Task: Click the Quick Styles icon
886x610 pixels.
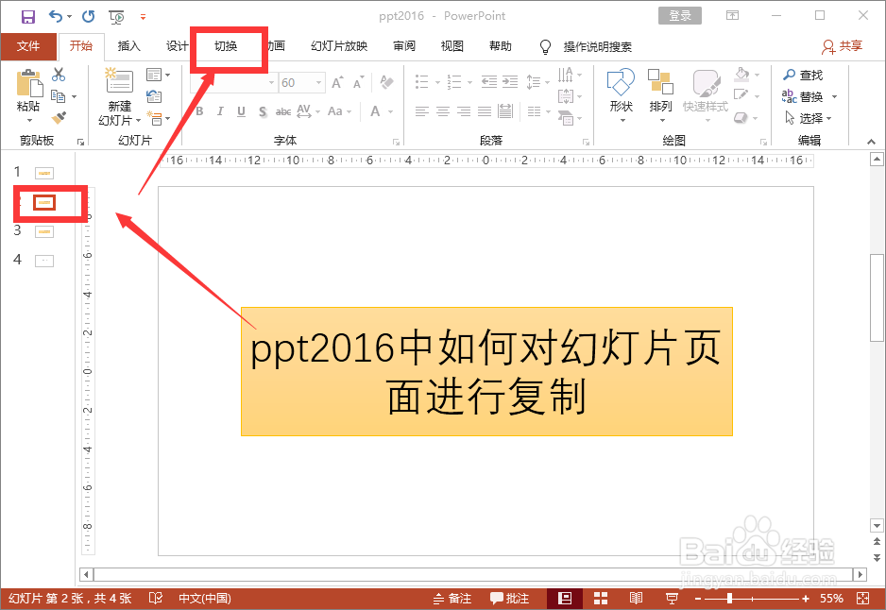Action: [706, 82]
